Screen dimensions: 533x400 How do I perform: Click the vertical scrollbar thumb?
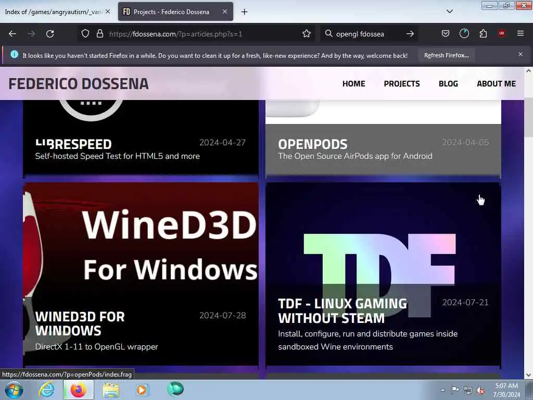tap(528, 118)
